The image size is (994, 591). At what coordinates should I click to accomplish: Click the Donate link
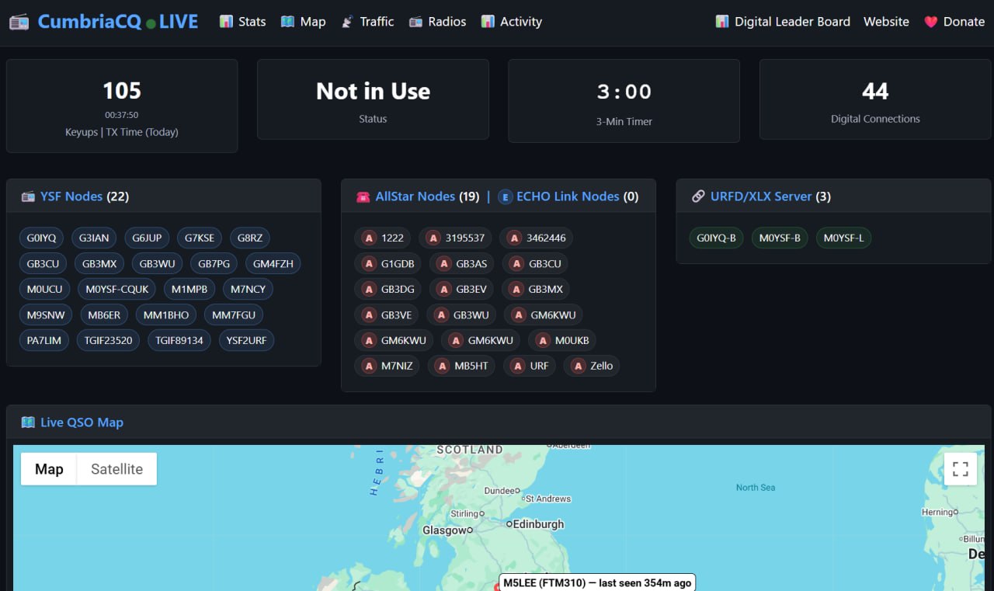(954, 22)
